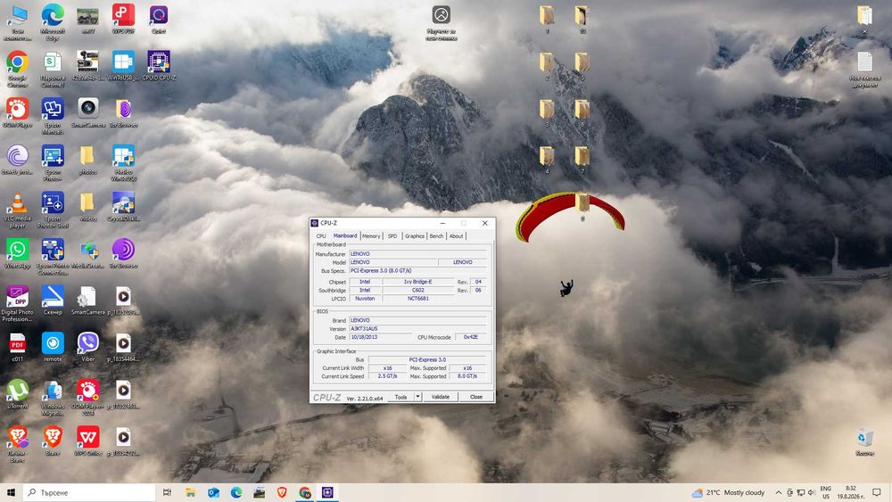
Task: Open Outlook from the taskbar
Action: click(x=213, y=492)
